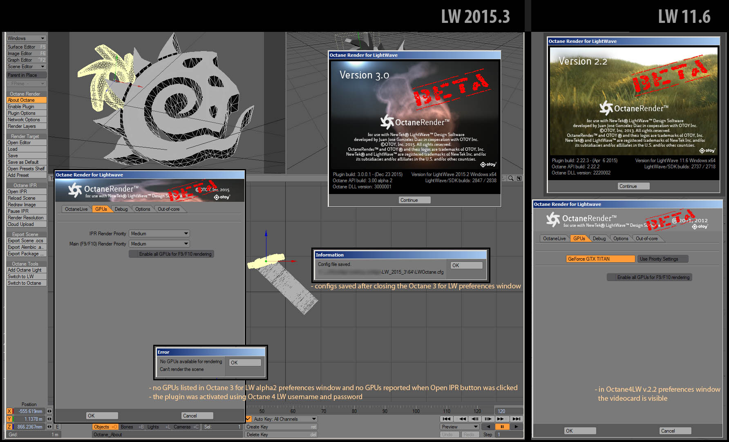Open the Export Package dropdown button
This screenshot has height=442, width=729.
(x=26, y=254)
